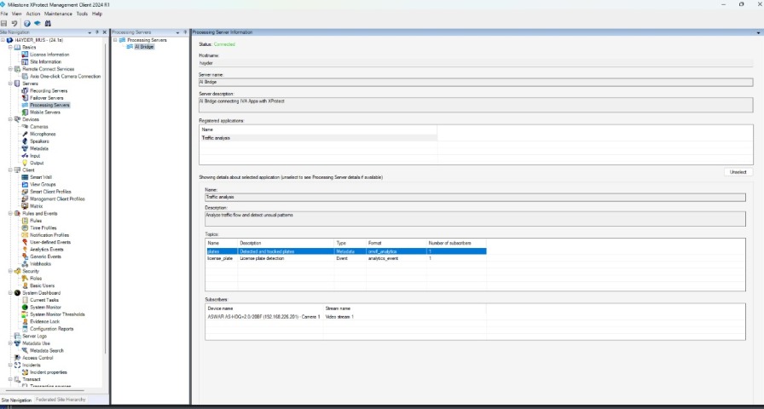The image size is (764, 409).
Task: Collapse Processing Servers tree in middle pane
Action: coord(114,40)
